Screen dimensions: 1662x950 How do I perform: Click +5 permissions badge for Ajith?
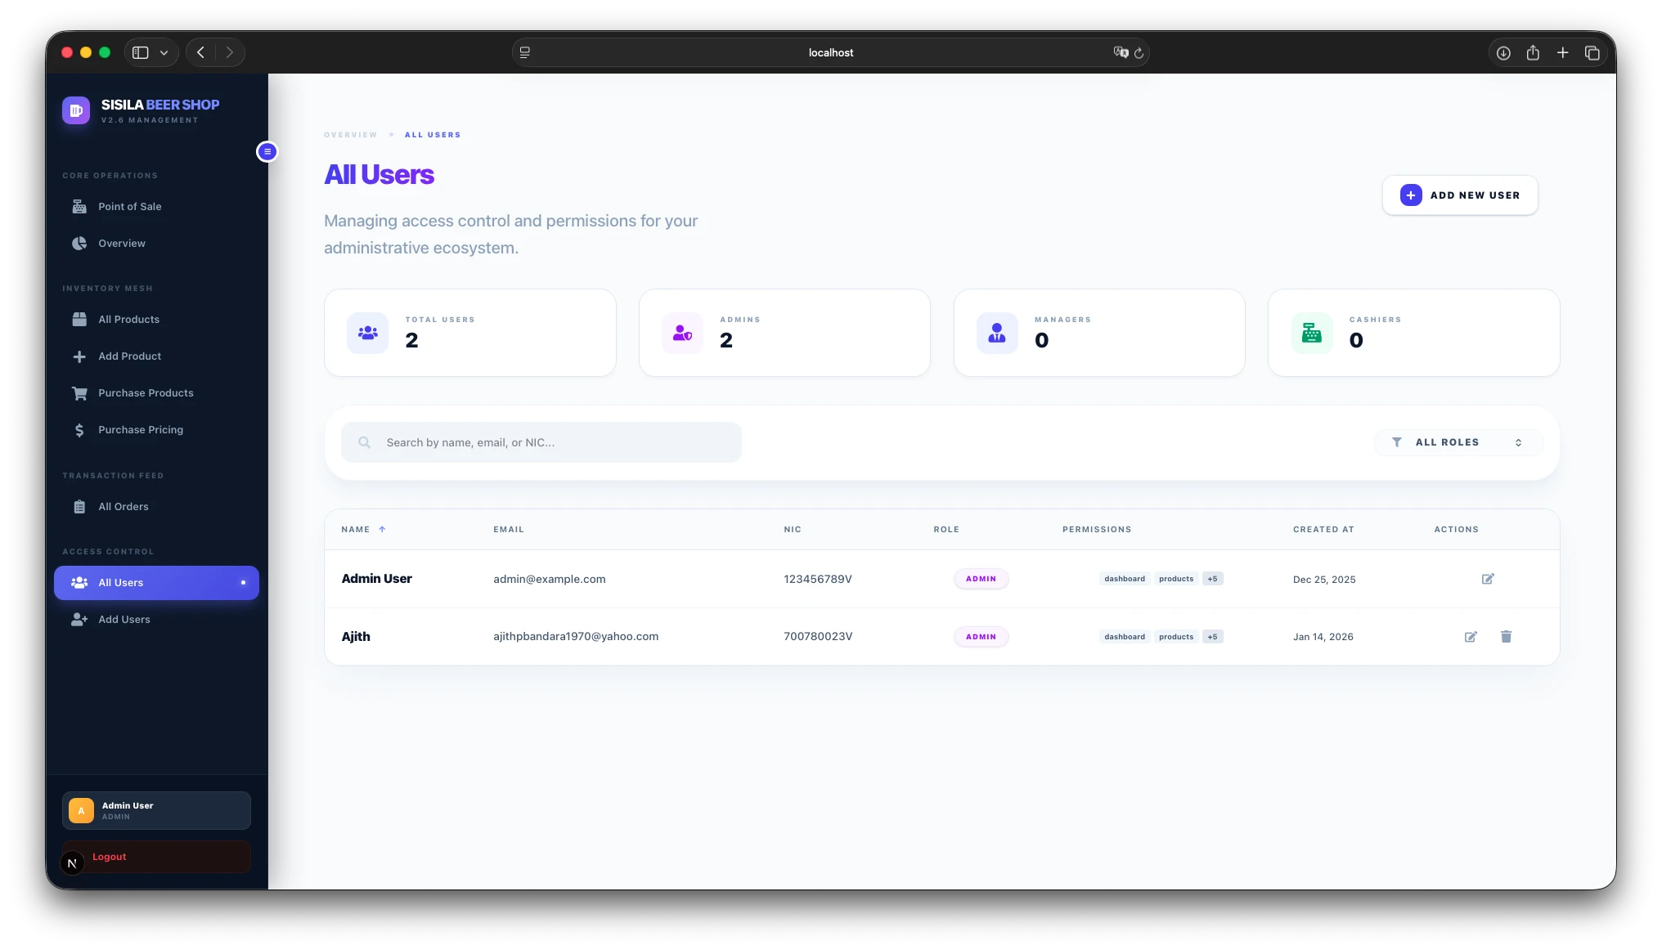(x=1213, y=637)
